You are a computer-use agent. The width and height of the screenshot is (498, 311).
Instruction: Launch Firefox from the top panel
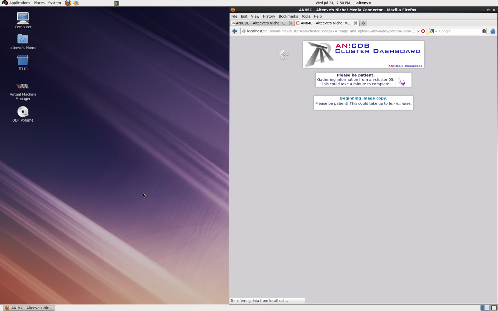(x=68, y=3)
